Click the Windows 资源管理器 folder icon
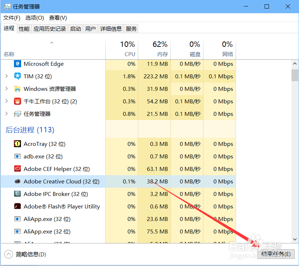 point(17,89)
